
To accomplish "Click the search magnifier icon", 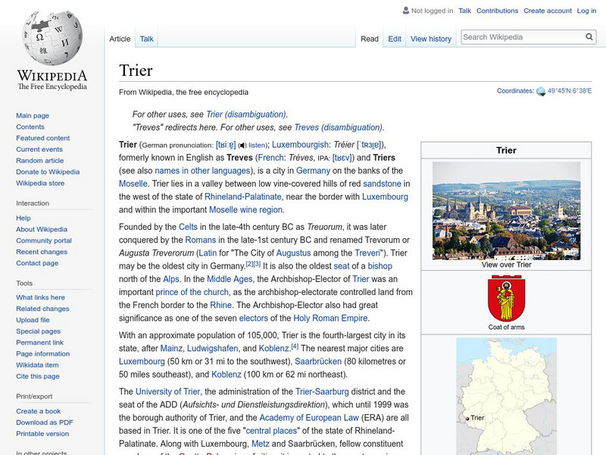I will (589, 37).
